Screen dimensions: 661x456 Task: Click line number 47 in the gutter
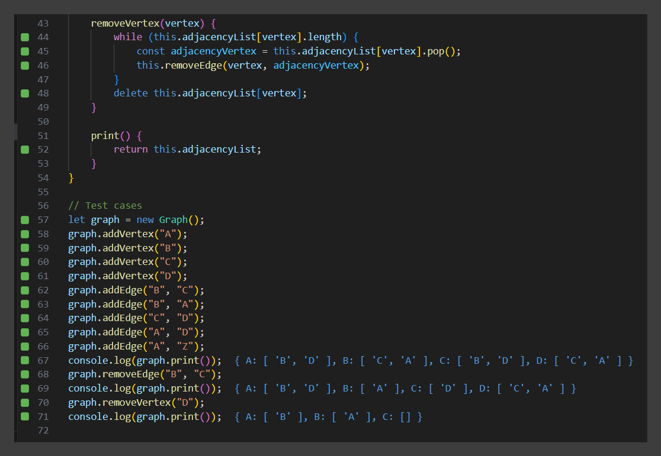coord(43,80)
